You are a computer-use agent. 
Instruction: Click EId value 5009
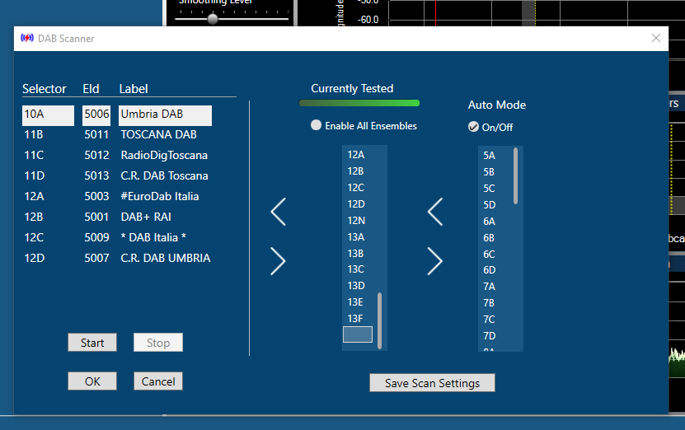coord(96,237)
